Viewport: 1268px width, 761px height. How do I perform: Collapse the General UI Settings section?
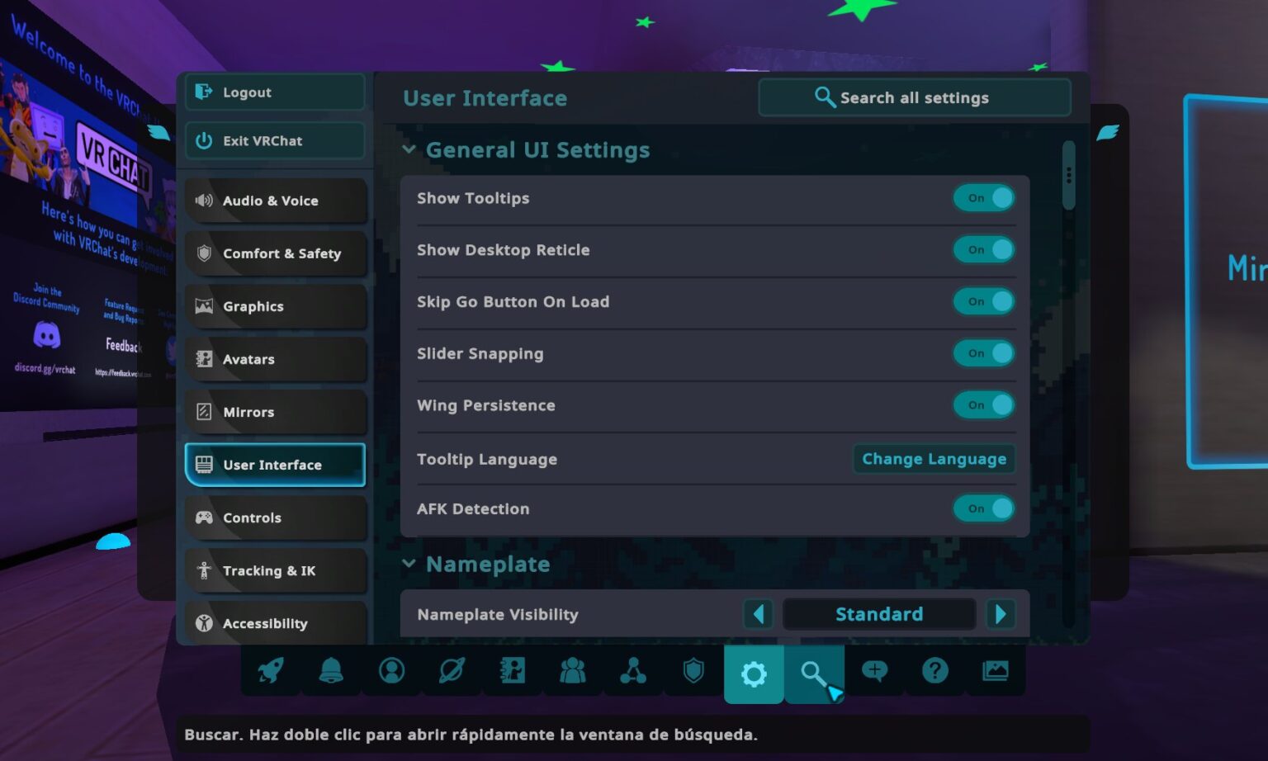point(409,150)
